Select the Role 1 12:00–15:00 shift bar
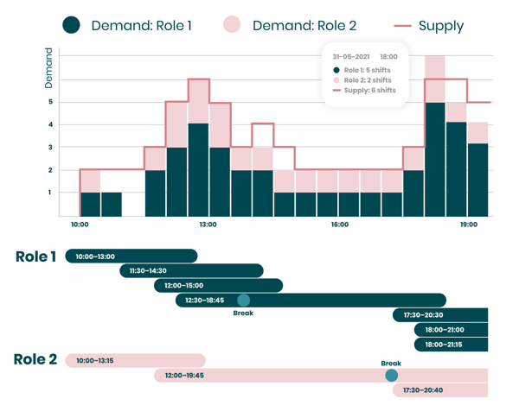This screenshot has width=519, height=418. (218, 286)
